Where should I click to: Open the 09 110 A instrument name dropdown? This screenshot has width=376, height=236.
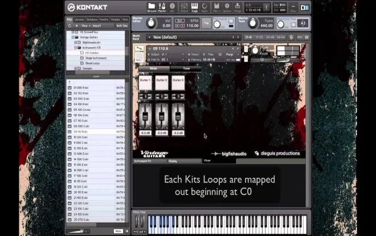pos(150,48)
